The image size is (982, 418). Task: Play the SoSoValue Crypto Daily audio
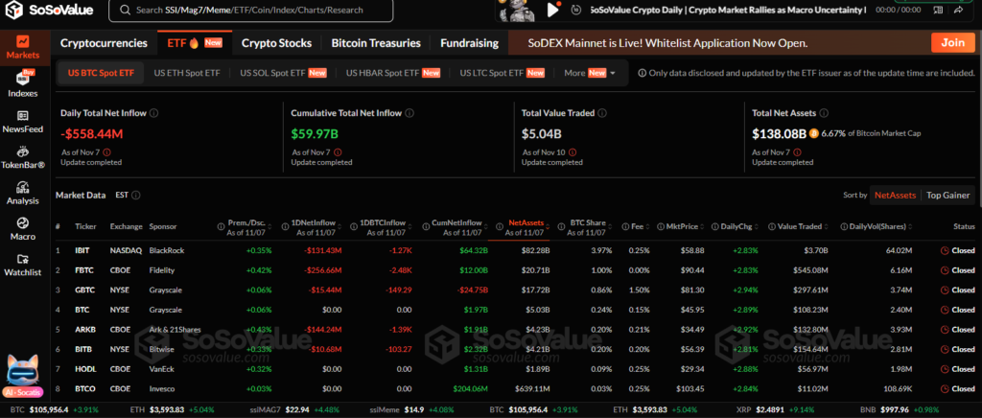pyautogui.click(x=552, y=10)
